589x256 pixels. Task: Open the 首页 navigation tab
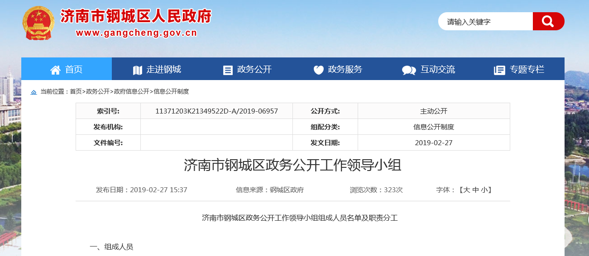(x=67, y=69)
